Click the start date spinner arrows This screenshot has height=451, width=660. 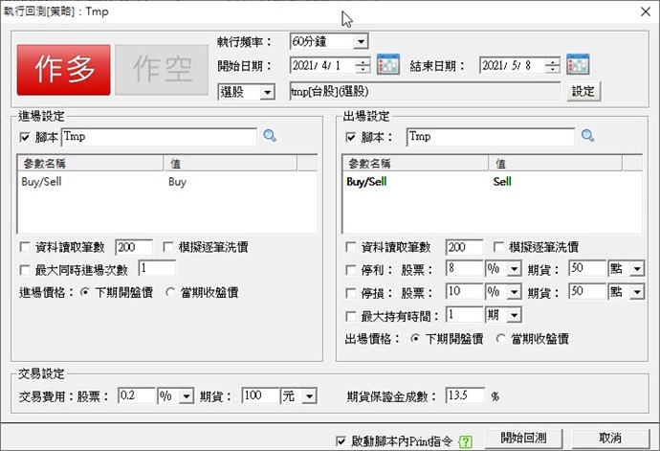point(363,66)
